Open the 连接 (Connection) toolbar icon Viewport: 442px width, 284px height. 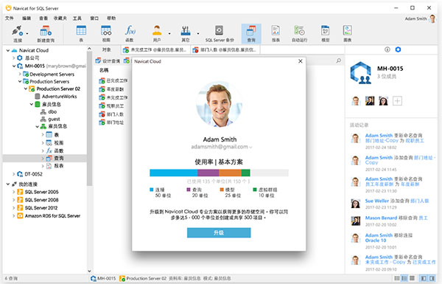click(x=18, y=34)
